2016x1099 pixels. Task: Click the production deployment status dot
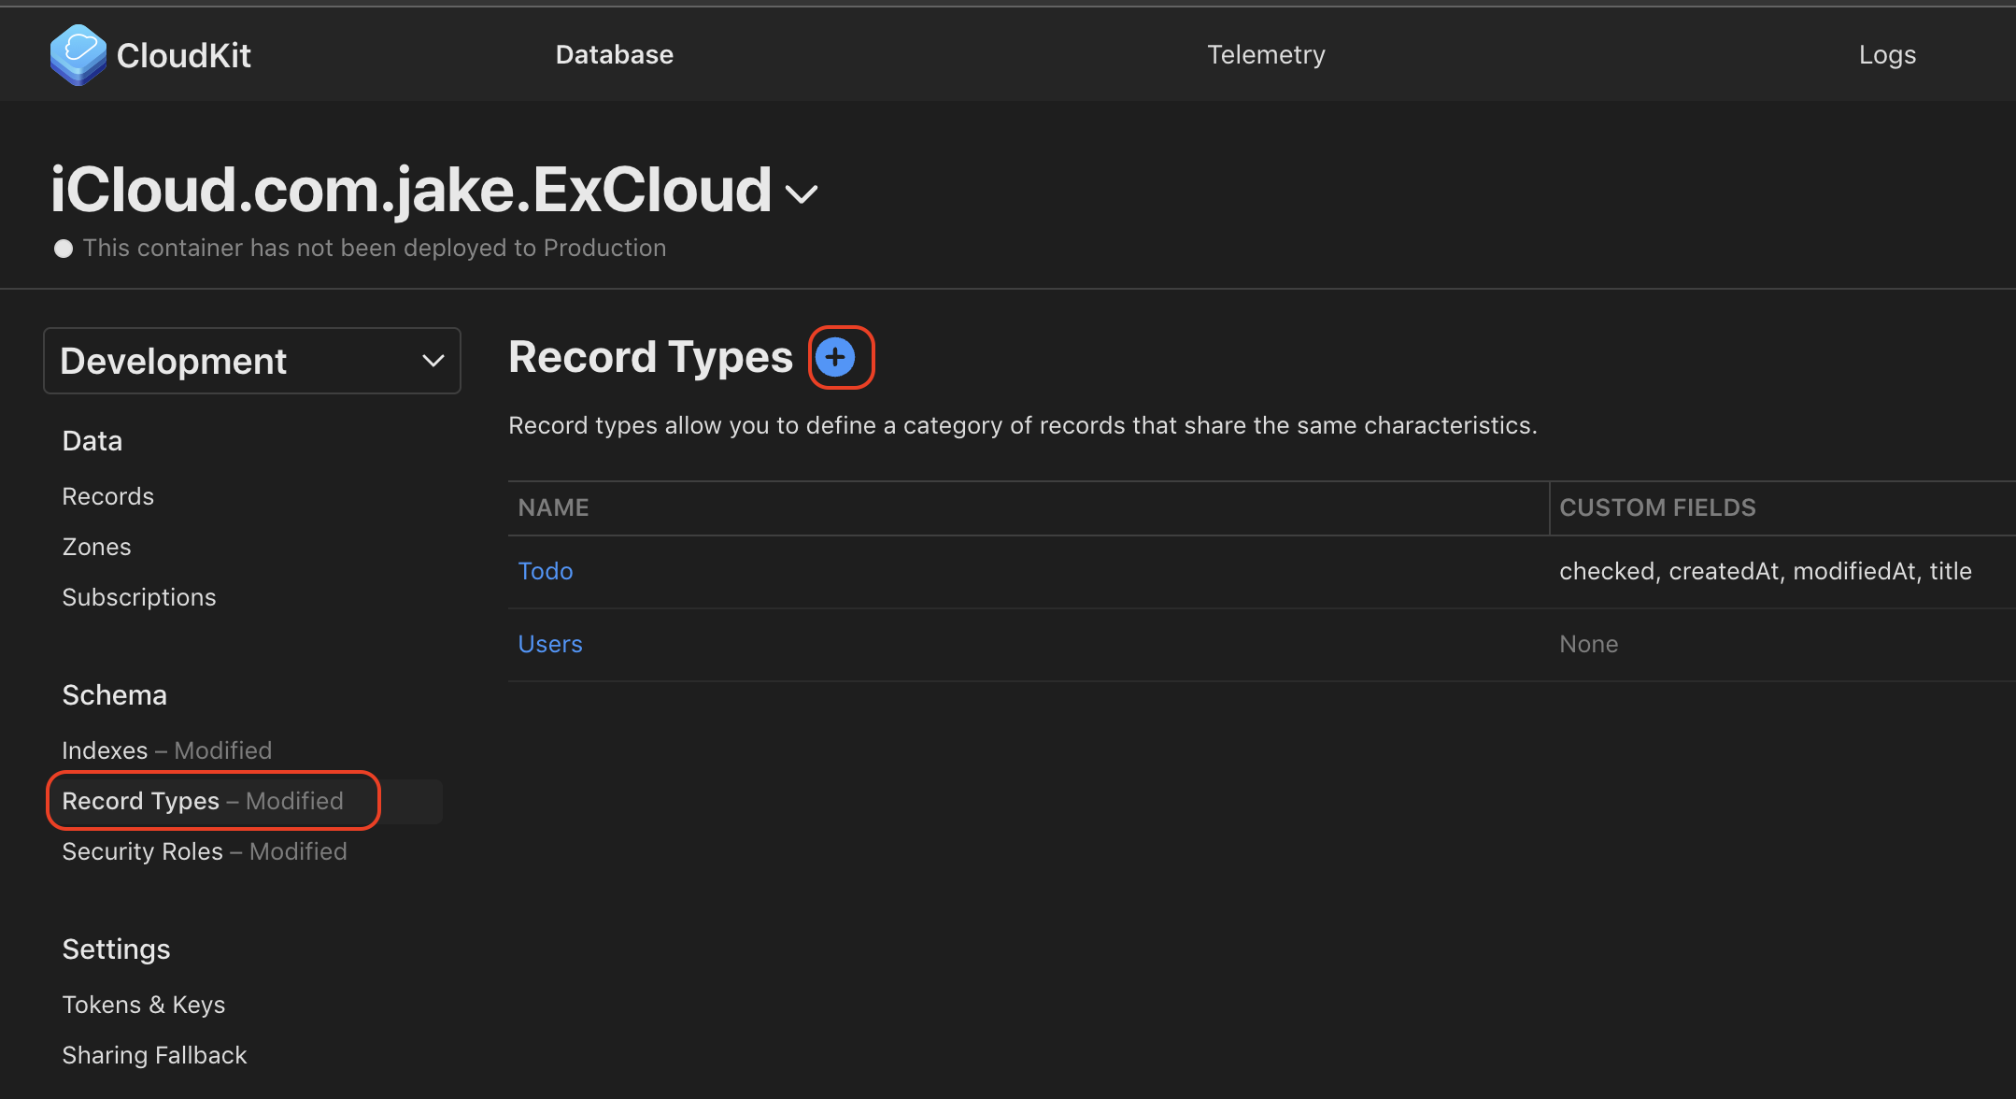pos(64,249)
